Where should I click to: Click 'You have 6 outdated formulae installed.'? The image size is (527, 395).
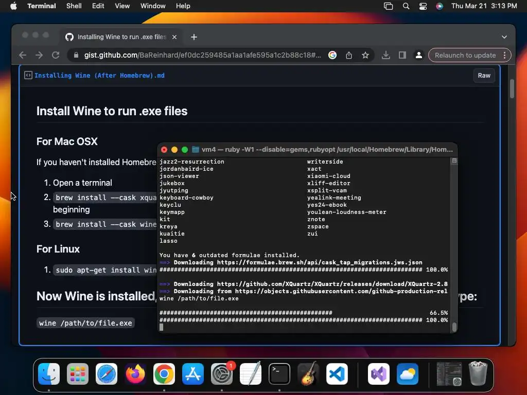point(229,255)
